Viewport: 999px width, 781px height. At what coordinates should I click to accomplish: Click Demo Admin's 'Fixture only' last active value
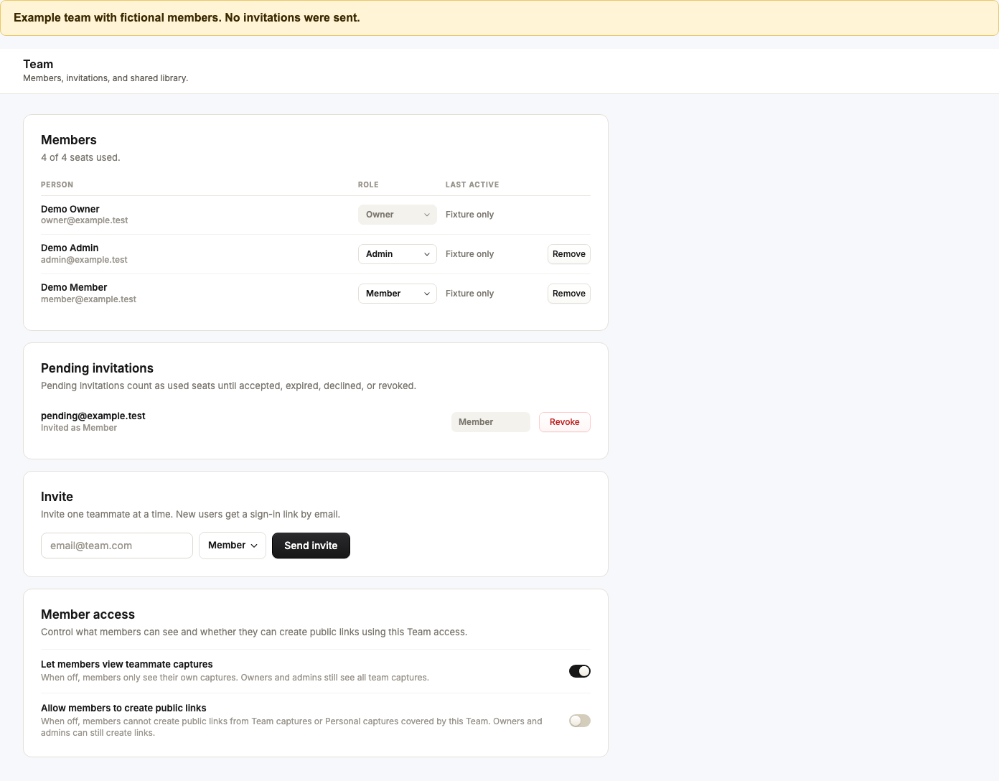coord(469,254)
